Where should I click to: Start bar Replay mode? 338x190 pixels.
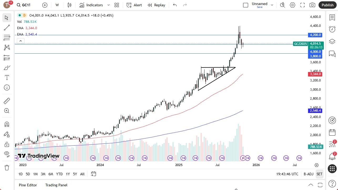(x=156, y=5)
